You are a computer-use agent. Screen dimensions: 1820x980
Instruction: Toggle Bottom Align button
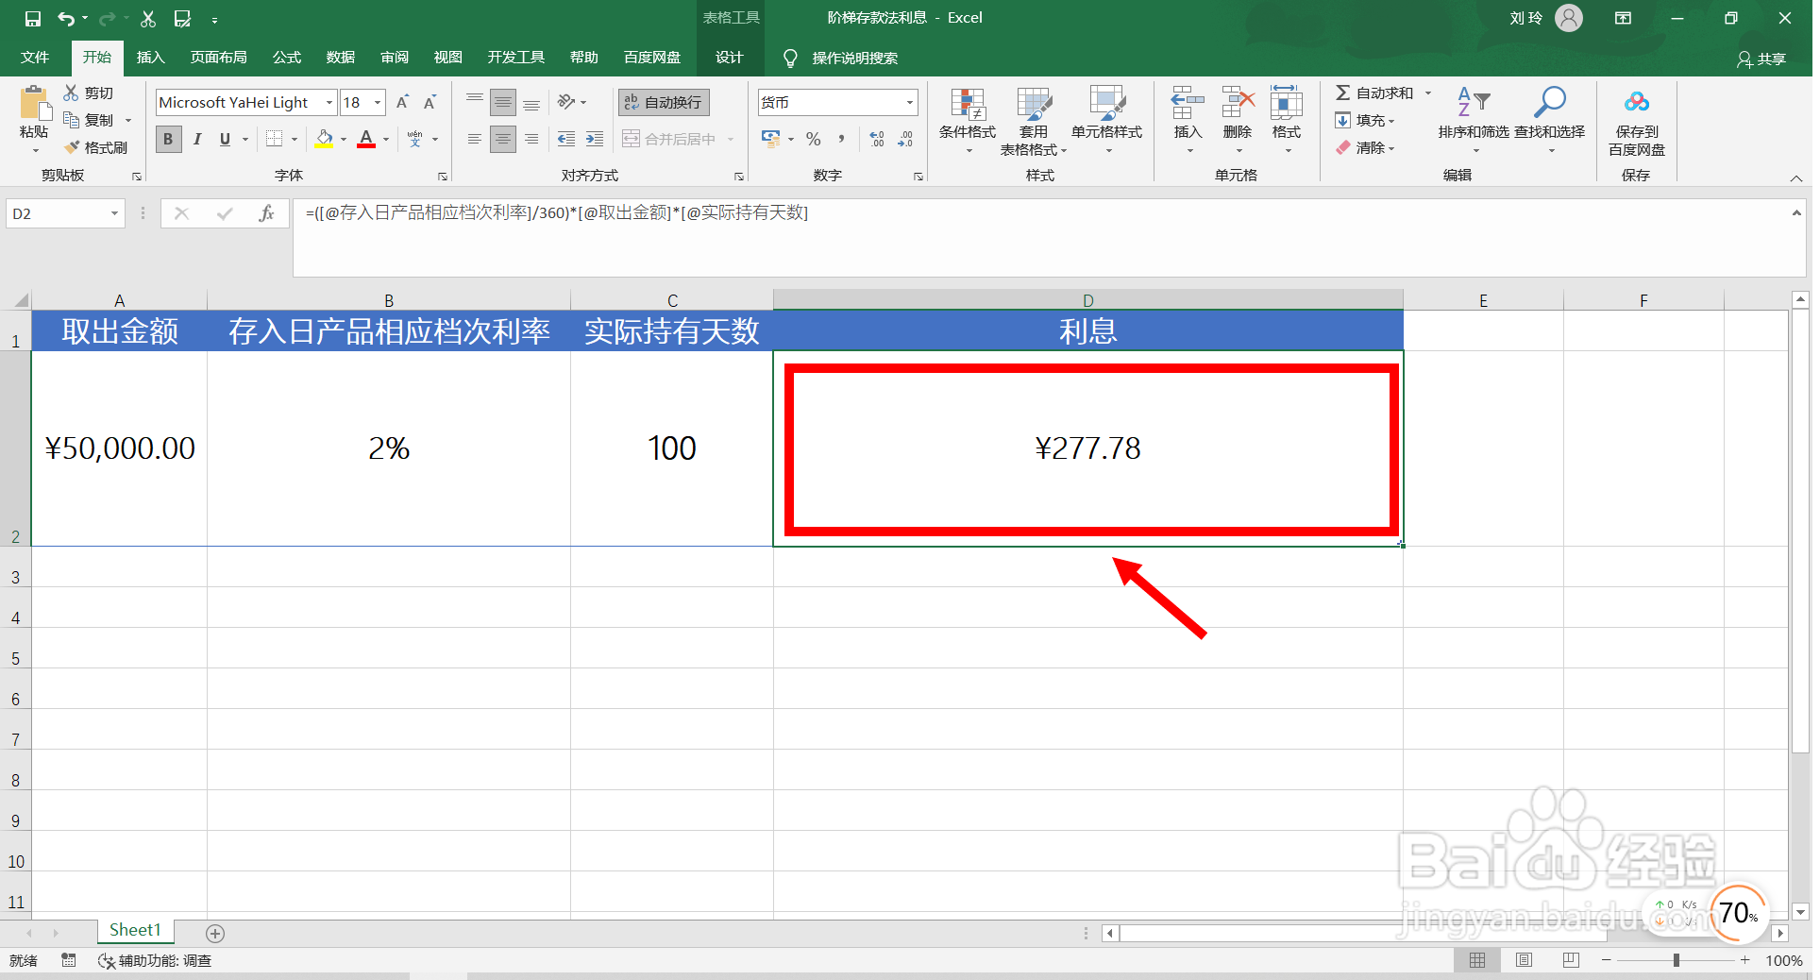pyautogui.click(x=531, y=102)
